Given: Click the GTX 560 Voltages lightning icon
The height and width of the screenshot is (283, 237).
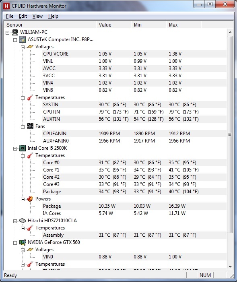Looking at the screenshot, I should tap(30, 250).
